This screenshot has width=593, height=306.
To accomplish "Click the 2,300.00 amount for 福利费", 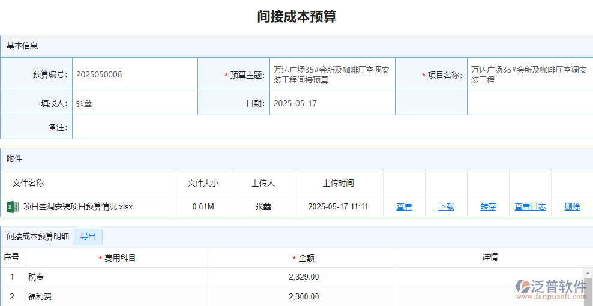I will (x=304, y=296).
